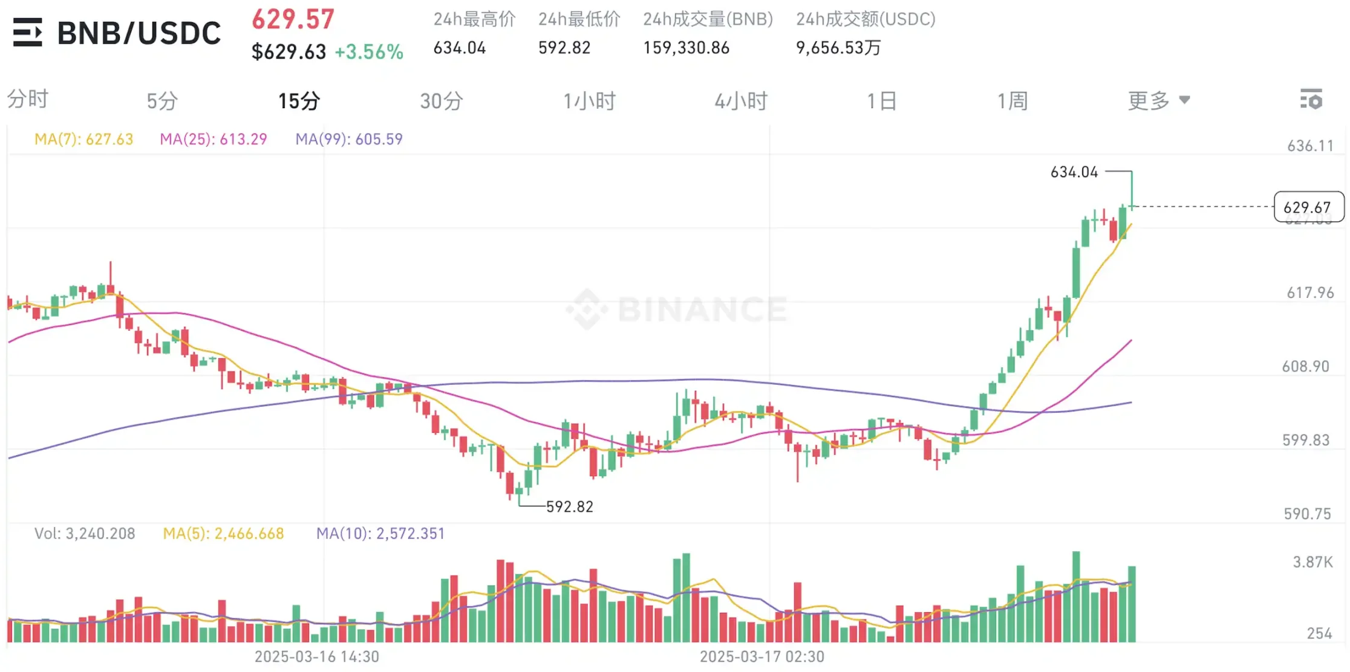Select the 1日 daily chart
The width and height of the screenshot is (1350, 672).
(882, 101)
